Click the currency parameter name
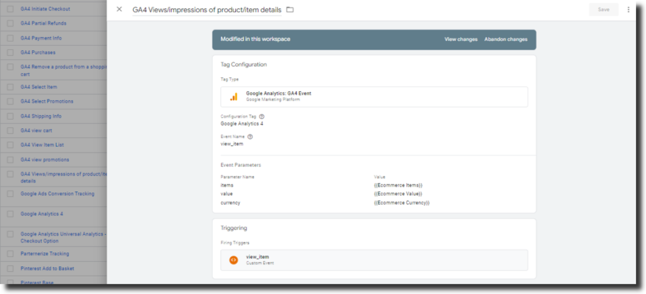Screen dimensions: 646x294 230,203
